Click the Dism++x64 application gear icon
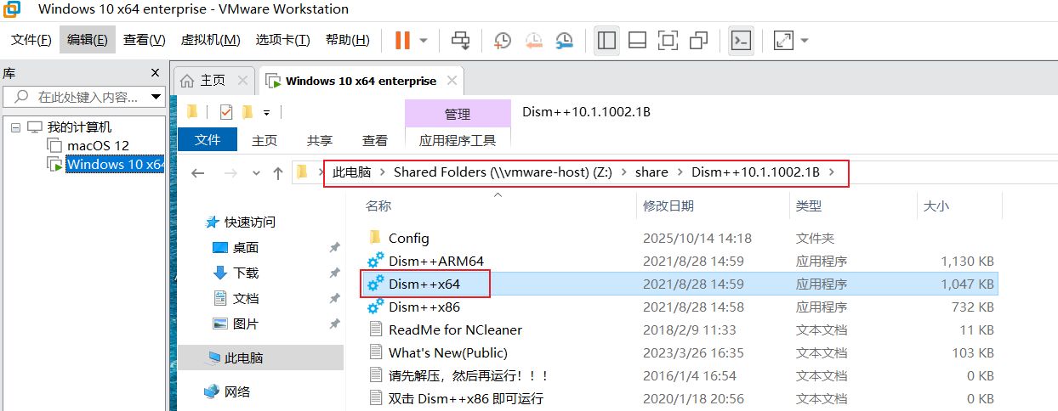The width and height of the screenshot is (1058, 411). click(375, 284)
